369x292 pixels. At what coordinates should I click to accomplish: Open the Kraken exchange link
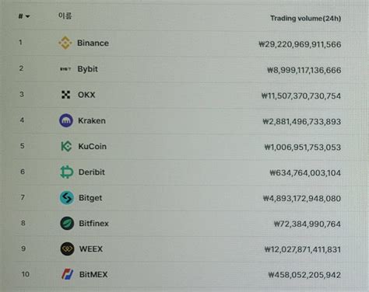92,120
